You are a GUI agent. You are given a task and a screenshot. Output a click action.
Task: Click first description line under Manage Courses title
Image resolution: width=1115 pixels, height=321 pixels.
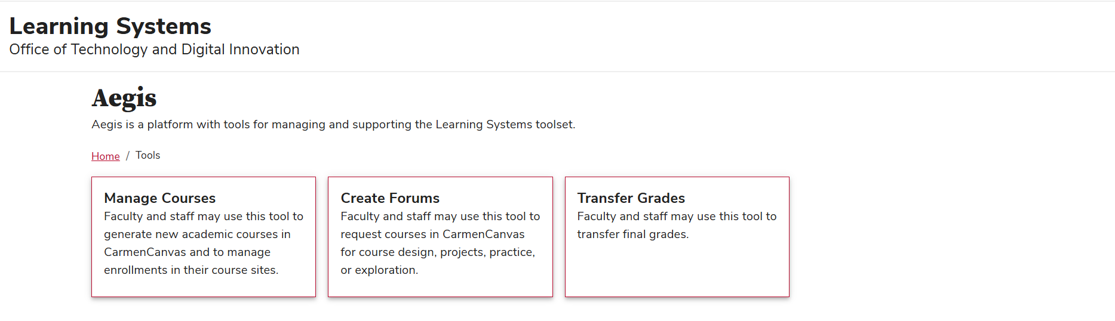pyautogui.click(x=204, y=217)
